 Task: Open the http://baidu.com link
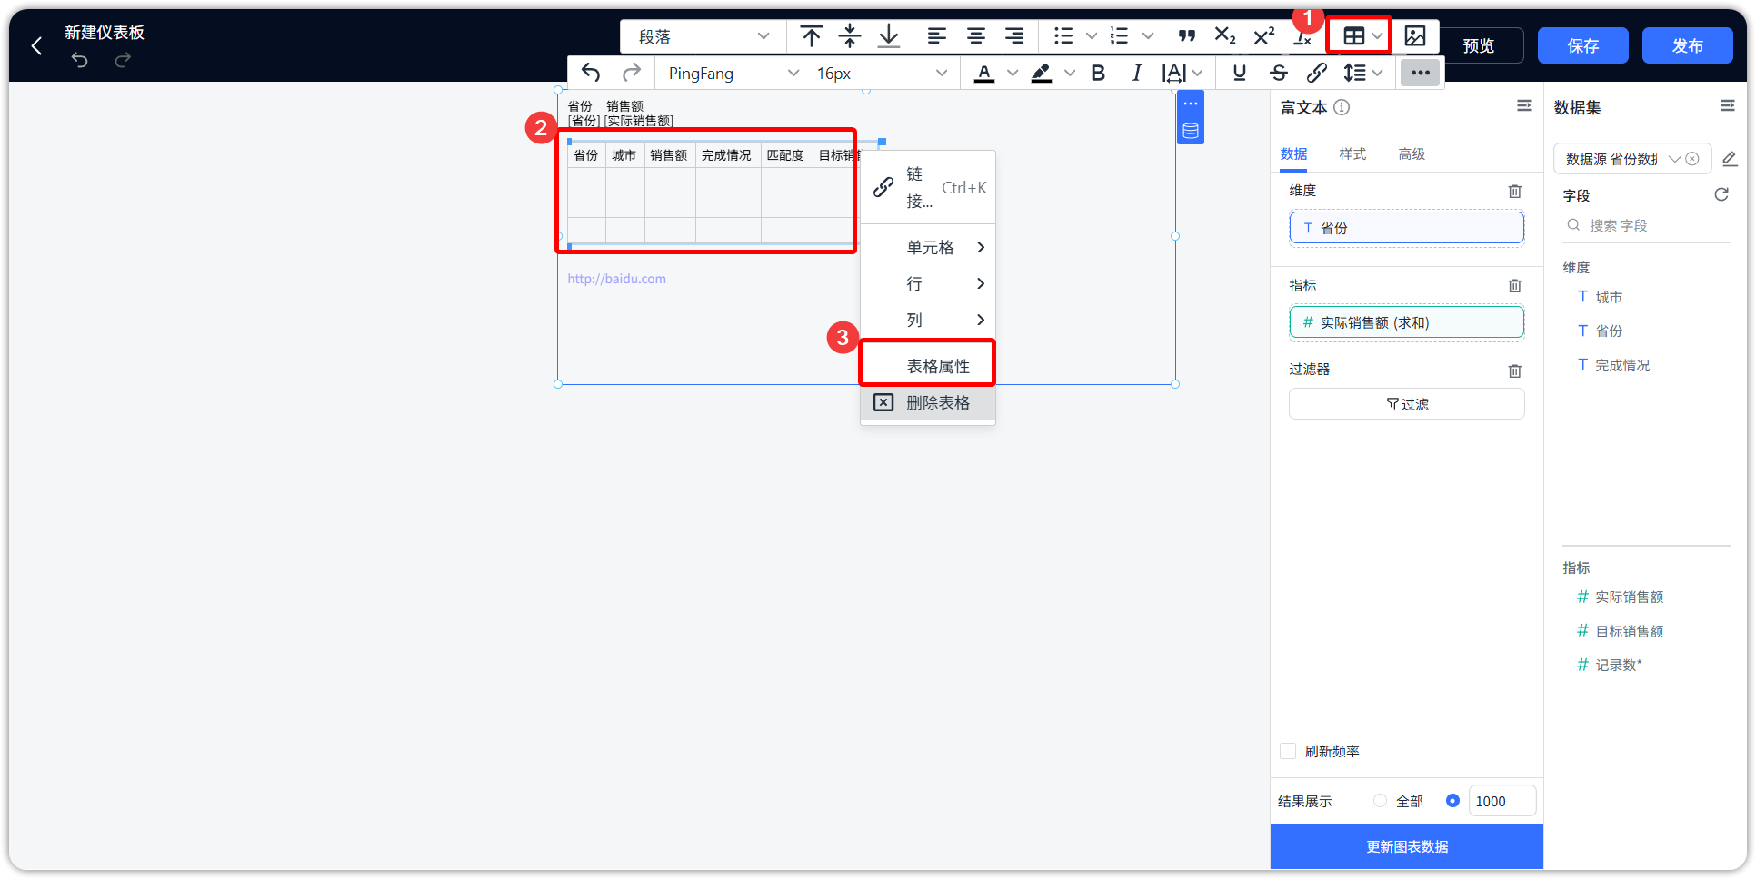coord(616,279)
